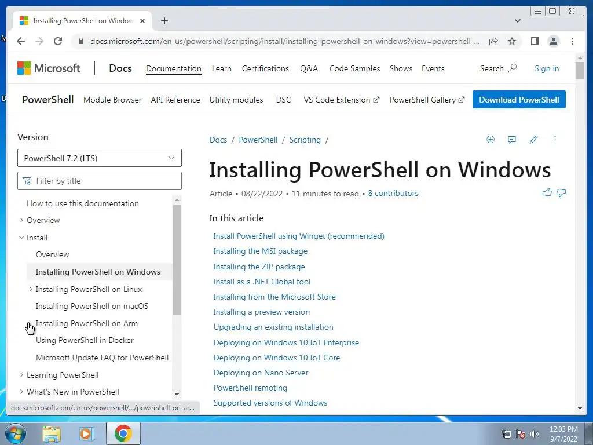The image size is (593, 445).
Task: Open Module Browser link
Action: [x=112, y=100]
